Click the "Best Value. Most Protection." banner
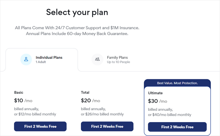Image resolution: width=220 pixels, height=136 pixels. point(177,83)
